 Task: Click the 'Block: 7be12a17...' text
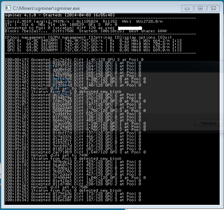(26, 31)
